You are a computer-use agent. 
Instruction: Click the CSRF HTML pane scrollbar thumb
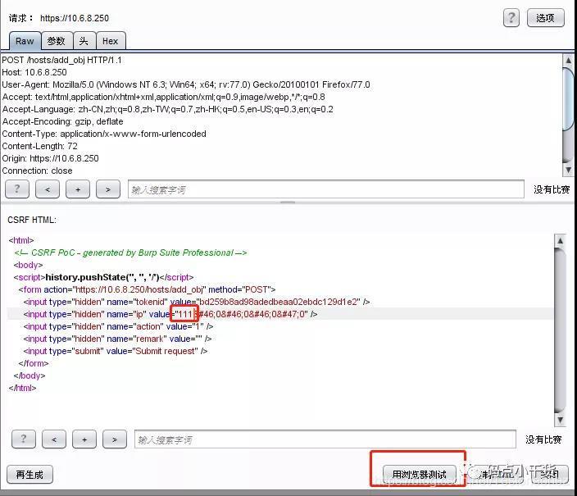(560, 330)
